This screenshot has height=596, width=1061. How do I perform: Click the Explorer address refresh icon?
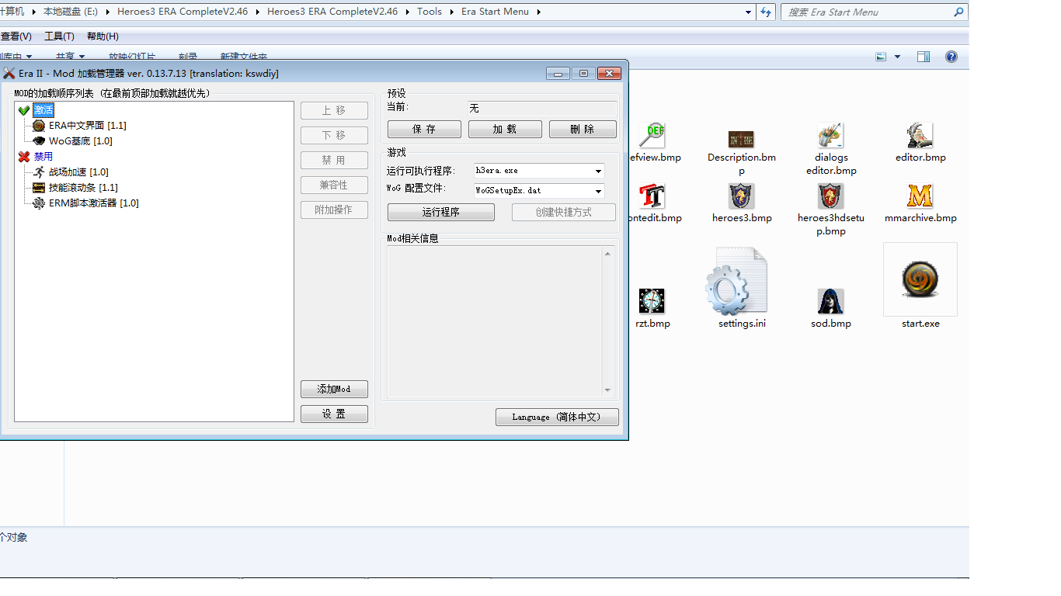766,12
